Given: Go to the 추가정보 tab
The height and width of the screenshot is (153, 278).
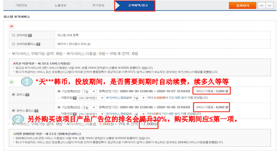Looking at the screenshot, I should coord(98,5).
